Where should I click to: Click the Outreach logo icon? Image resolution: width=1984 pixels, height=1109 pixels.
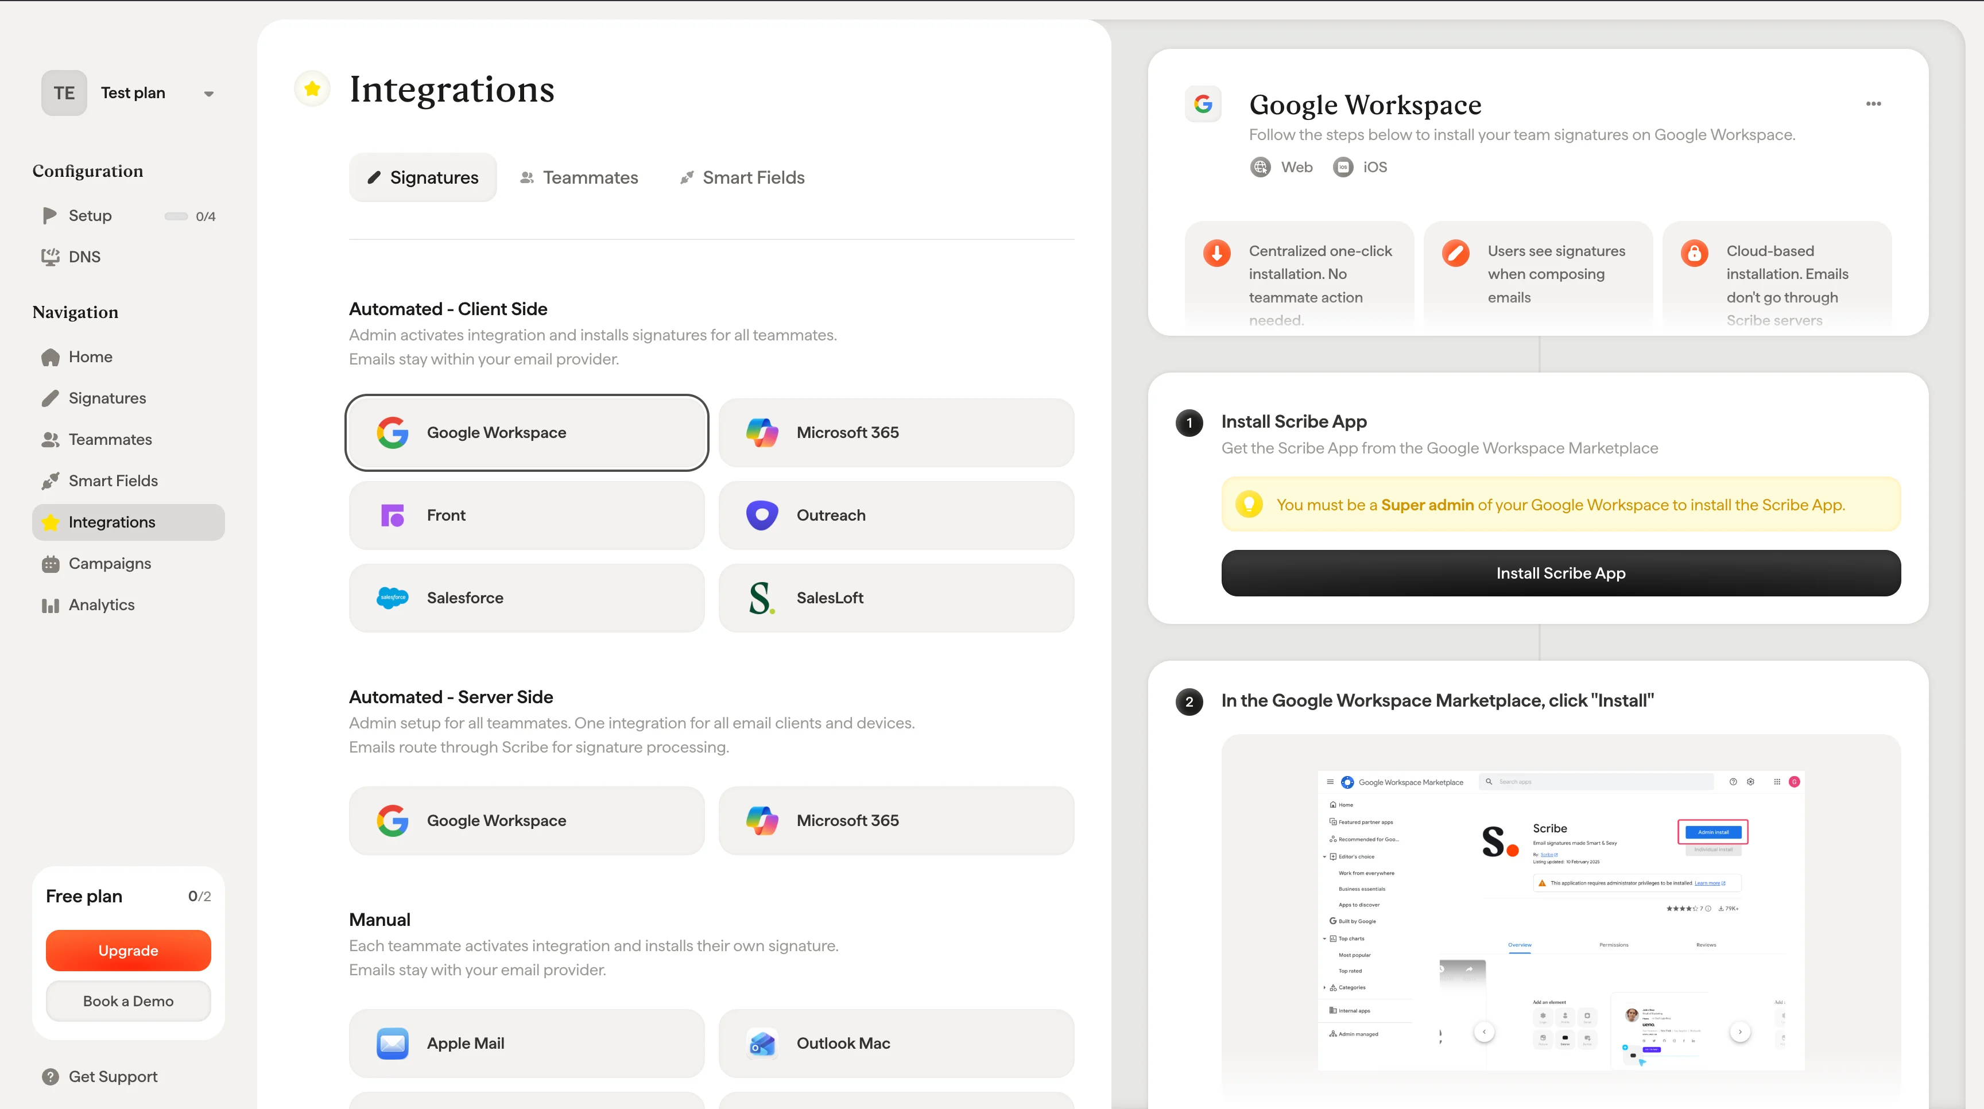click(762, 515)
